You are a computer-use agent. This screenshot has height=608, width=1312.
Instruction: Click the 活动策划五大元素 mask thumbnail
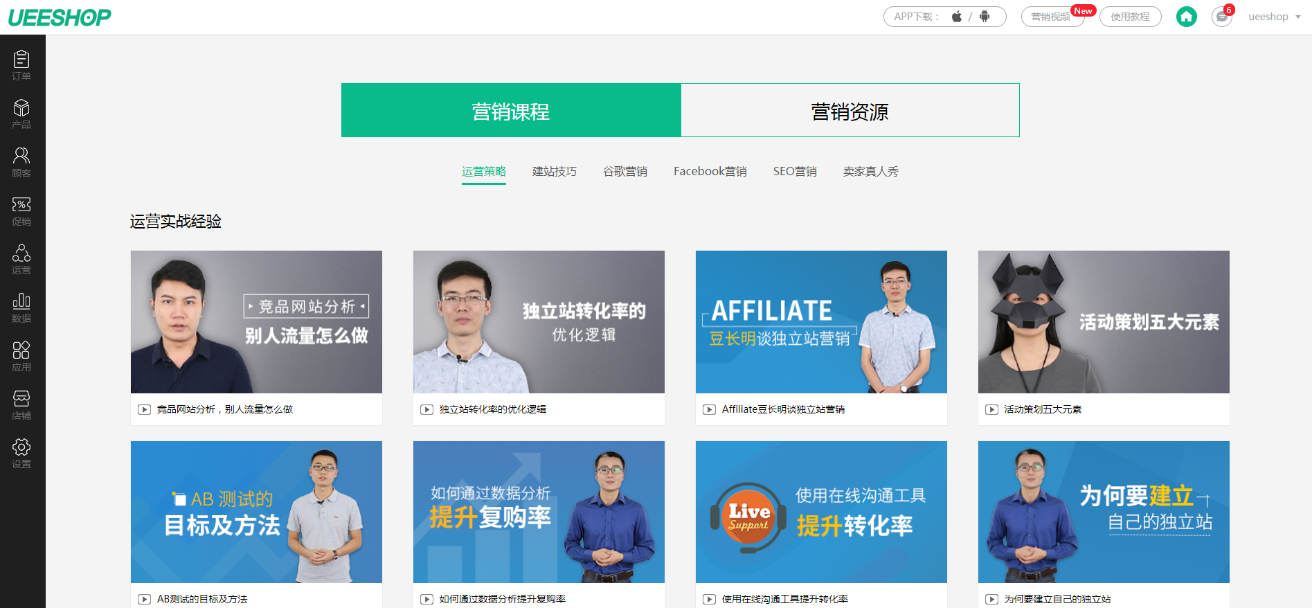pyautogui.click(x=1104, y=322)
